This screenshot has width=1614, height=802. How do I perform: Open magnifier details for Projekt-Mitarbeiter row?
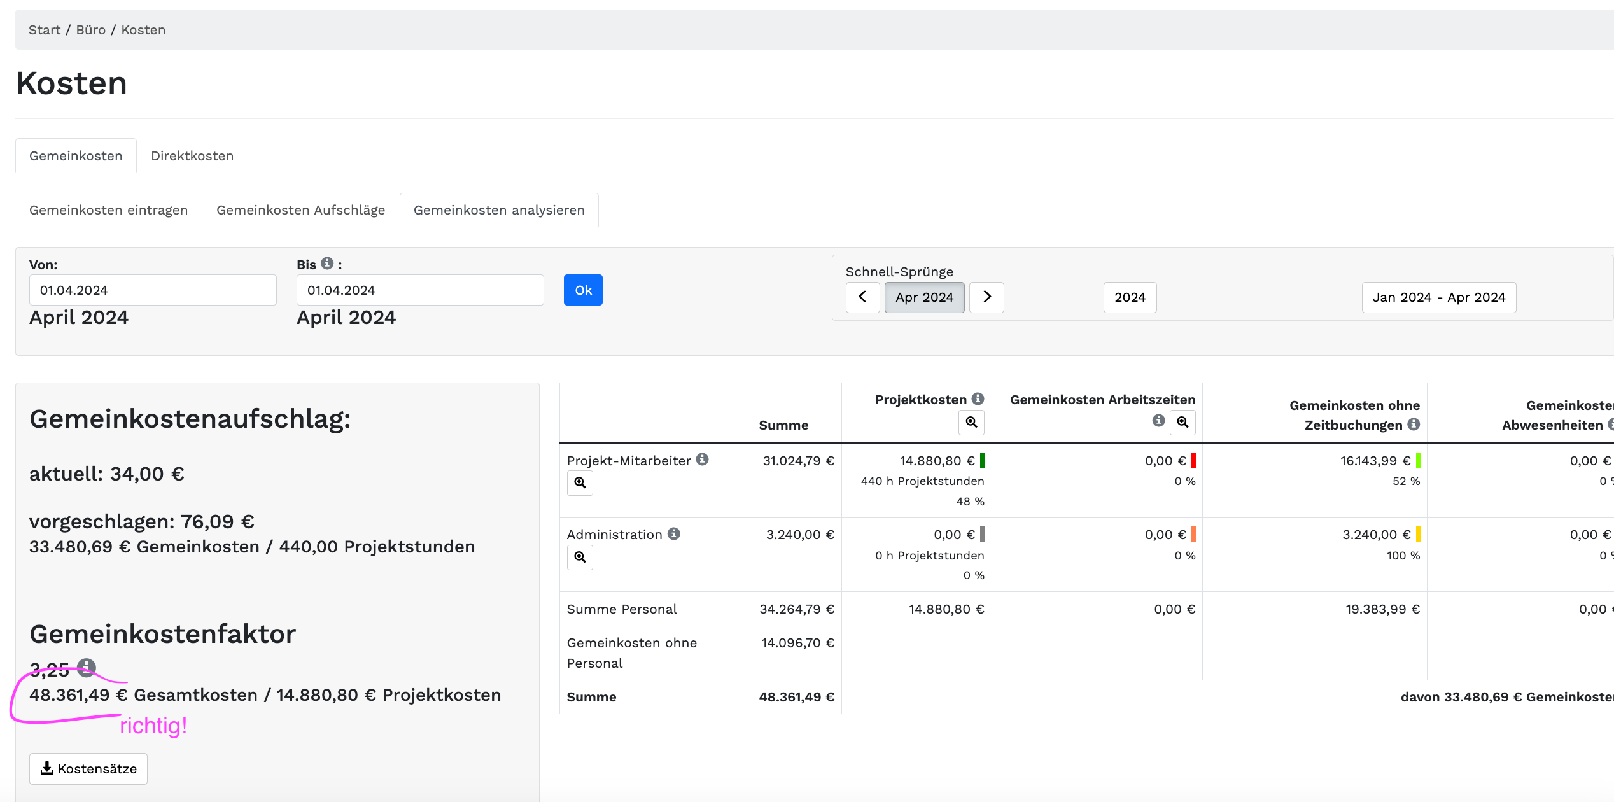click(580, 483)
